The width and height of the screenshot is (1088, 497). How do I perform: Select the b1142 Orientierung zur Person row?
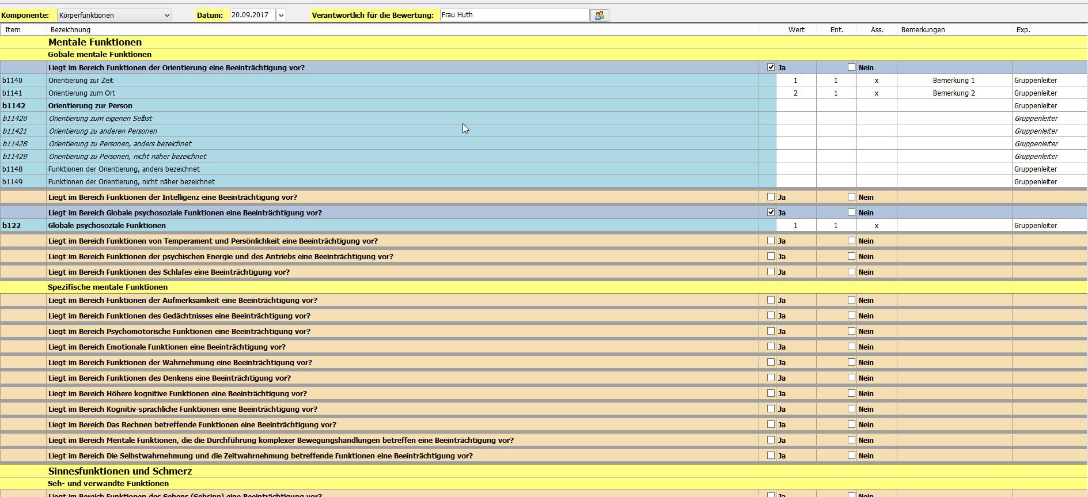(x=90, y=106)
